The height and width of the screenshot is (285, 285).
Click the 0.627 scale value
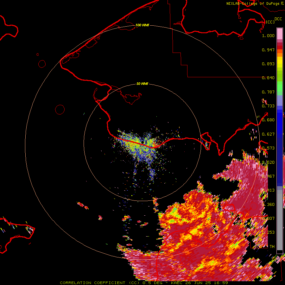[268, 134]
